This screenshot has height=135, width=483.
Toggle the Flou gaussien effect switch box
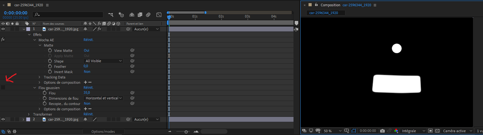(3, 87)
